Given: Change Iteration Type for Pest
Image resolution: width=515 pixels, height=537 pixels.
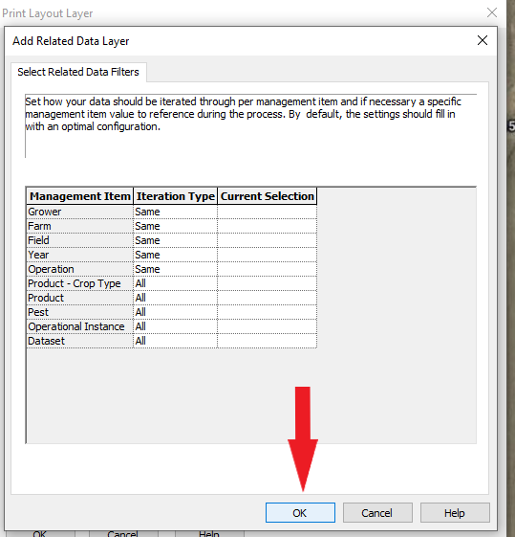Looking at the screenshot, I should [x=175, y=312].
